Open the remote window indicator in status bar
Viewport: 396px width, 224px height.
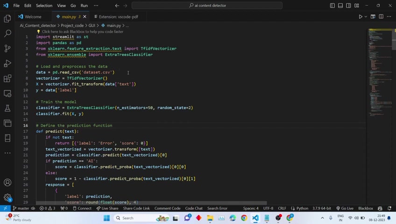click(5, 208)
